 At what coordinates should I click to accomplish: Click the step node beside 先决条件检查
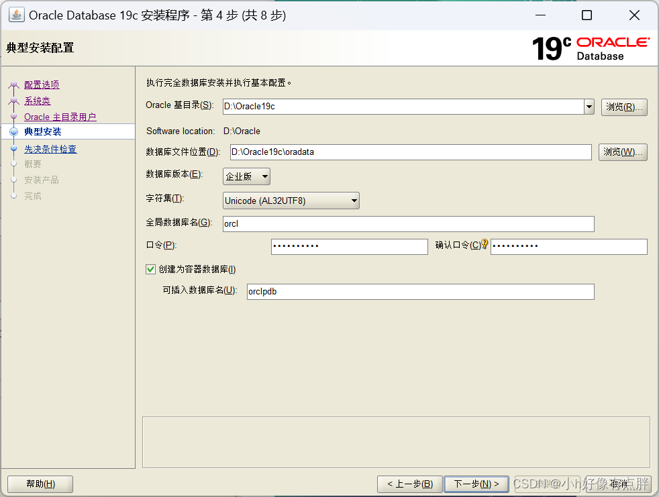pyautogui.click(x=15, y=149)
